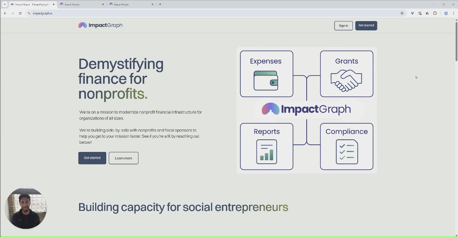Maximize the browser window

click(x=444, y=4)
